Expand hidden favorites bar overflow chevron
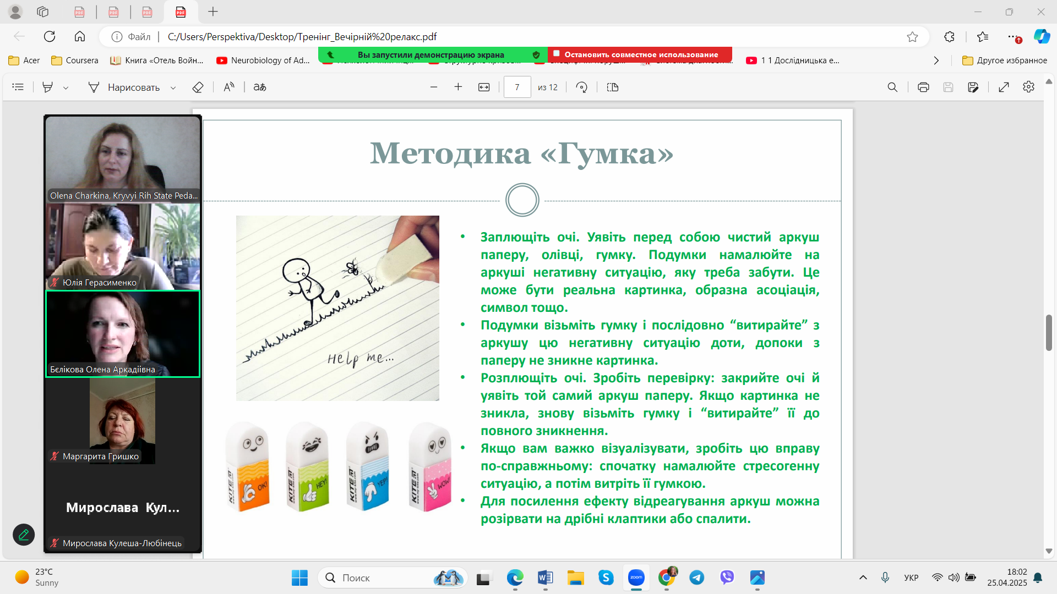The height and width of the screenshot is (594, 1057). pyautogui.click(x=936, y=61)
